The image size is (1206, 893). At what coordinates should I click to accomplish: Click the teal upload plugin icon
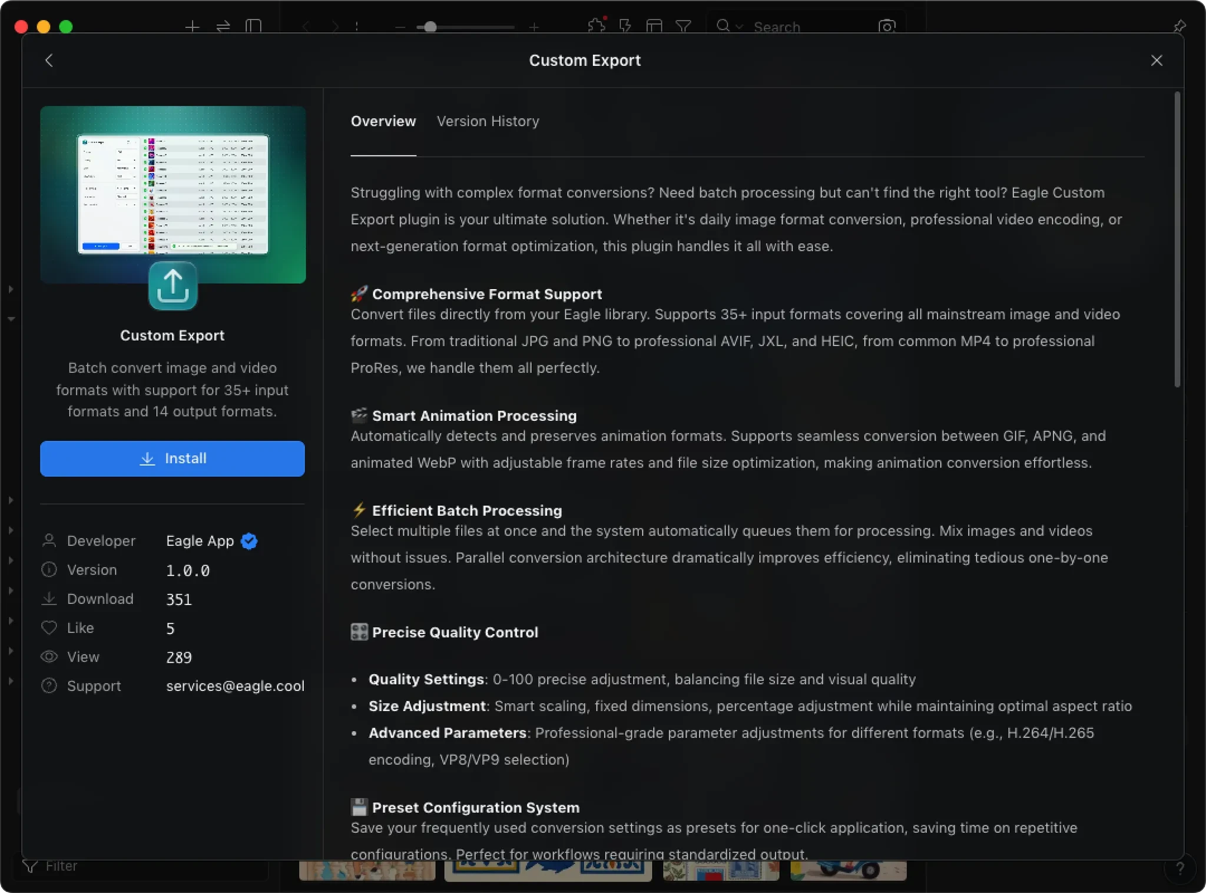click(173, 286)
